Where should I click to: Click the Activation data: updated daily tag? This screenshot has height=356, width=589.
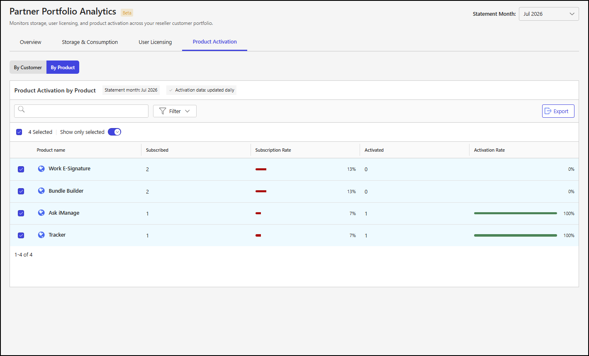pos(202,90)
